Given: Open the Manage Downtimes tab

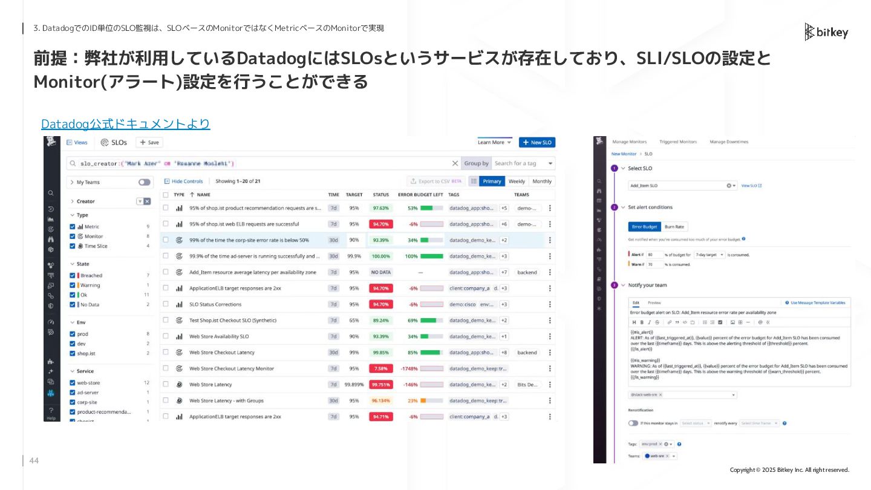Looking at the screenshot, I should (729, 142).
